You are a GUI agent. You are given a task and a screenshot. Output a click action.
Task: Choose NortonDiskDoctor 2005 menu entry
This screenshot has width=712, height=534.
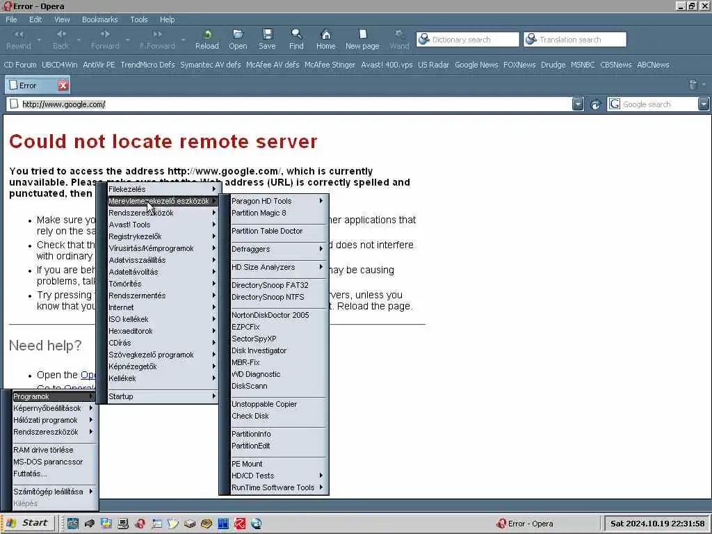279,315
